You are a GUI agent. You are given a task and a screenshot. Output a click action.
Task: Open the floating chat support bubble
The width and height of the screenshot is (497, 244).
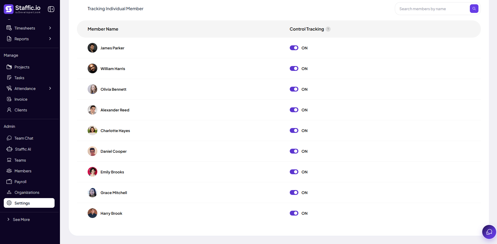[489, 232]
